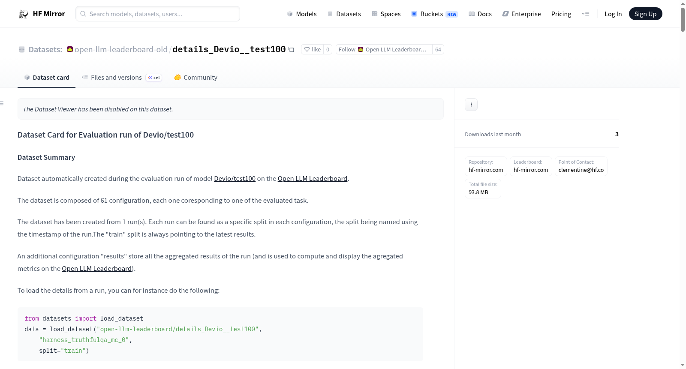Follow Open LLM Leaderboard

click(384, 49)
